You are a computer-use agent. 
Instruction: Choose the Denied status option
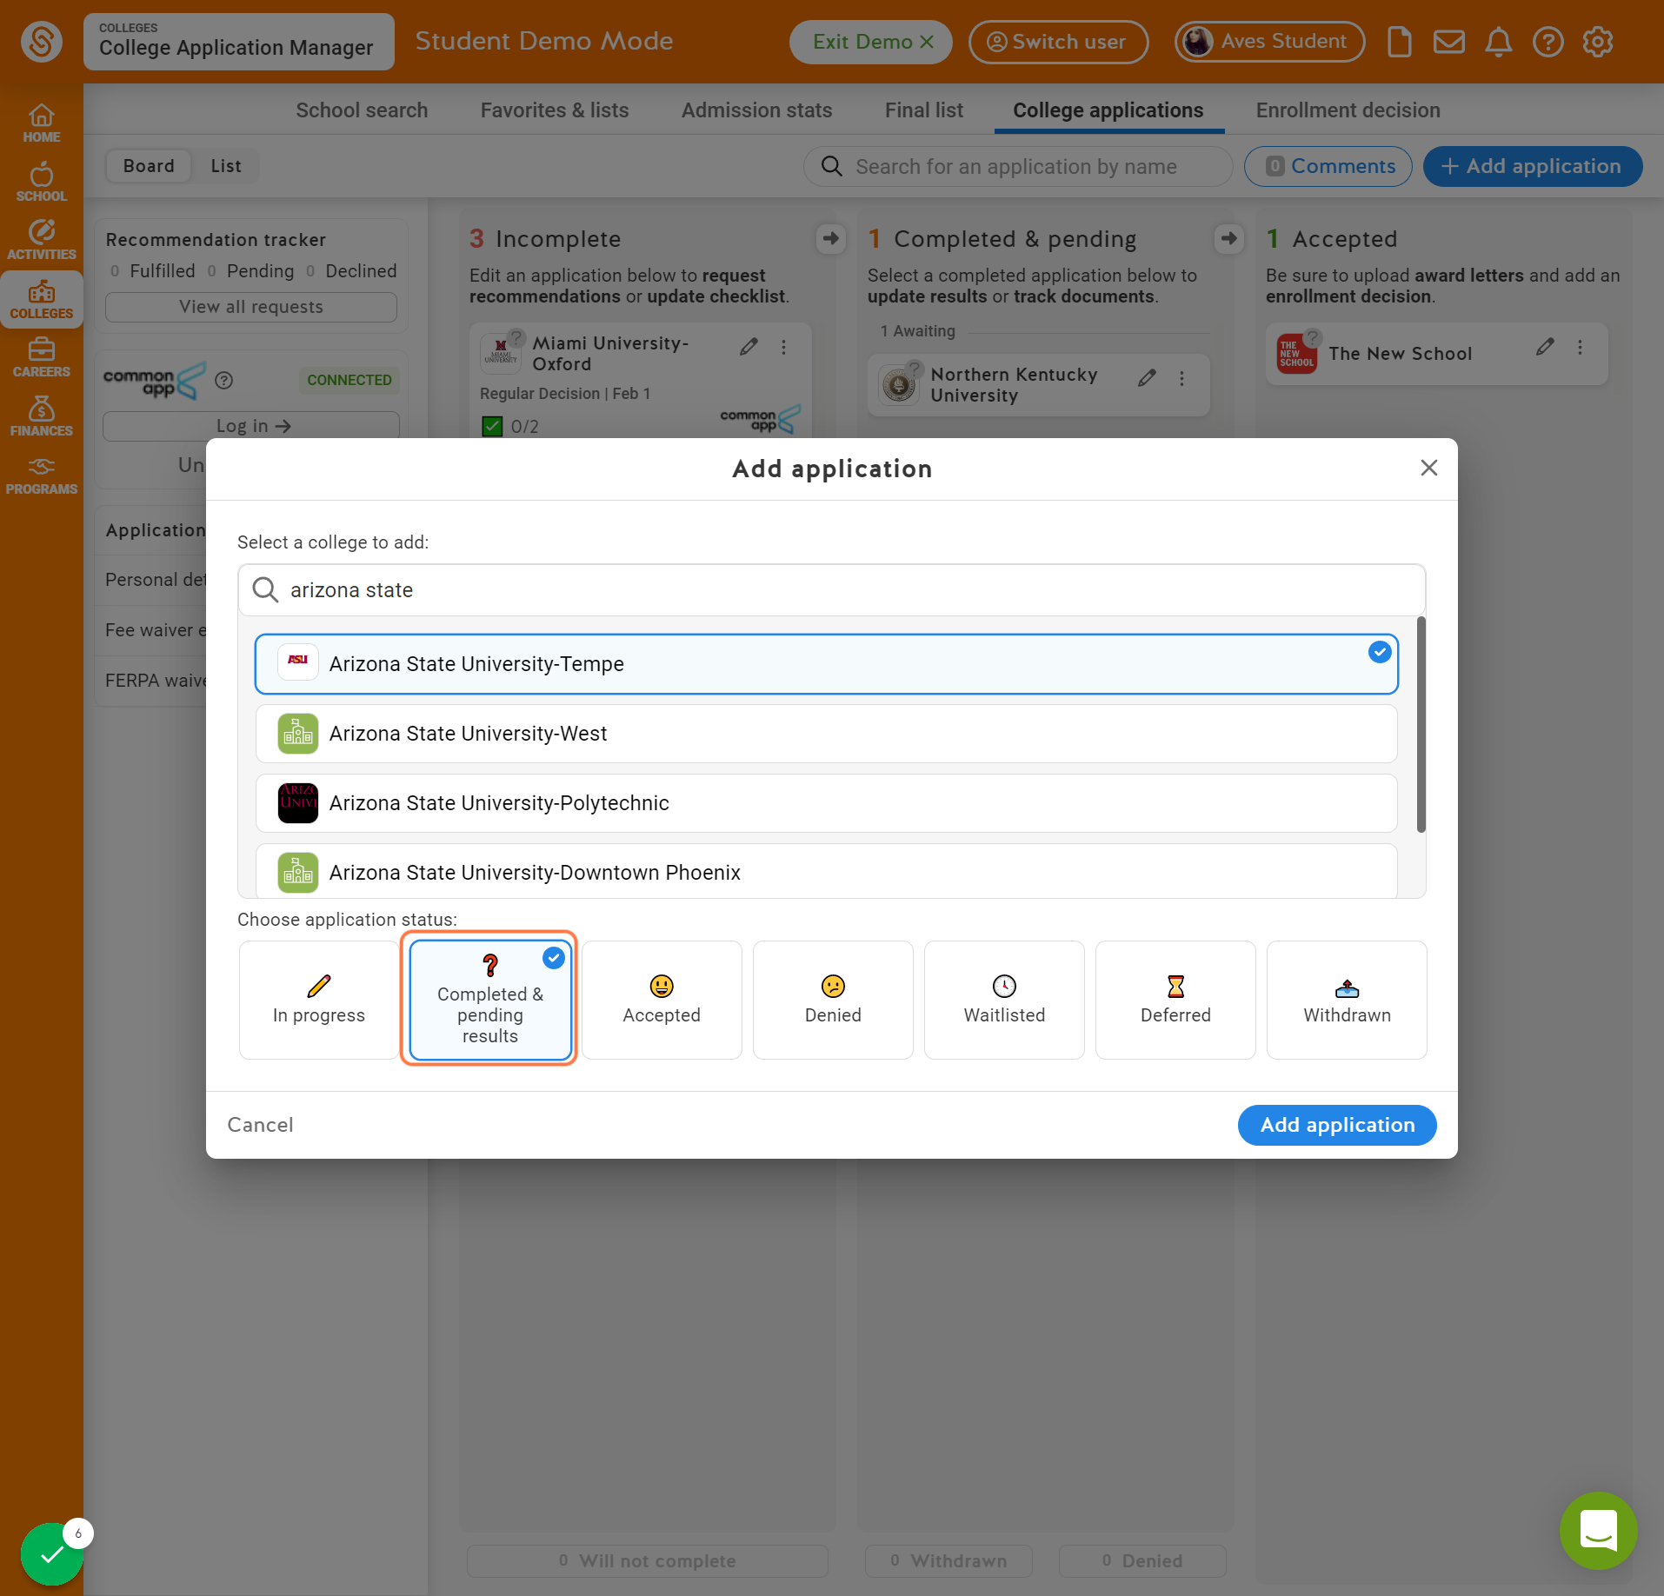833,1000
